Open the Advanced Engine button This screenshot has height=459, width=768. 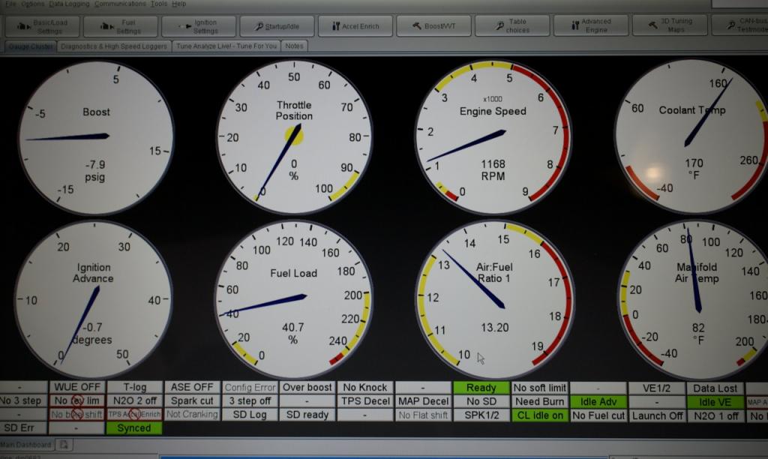coord(591,25)
